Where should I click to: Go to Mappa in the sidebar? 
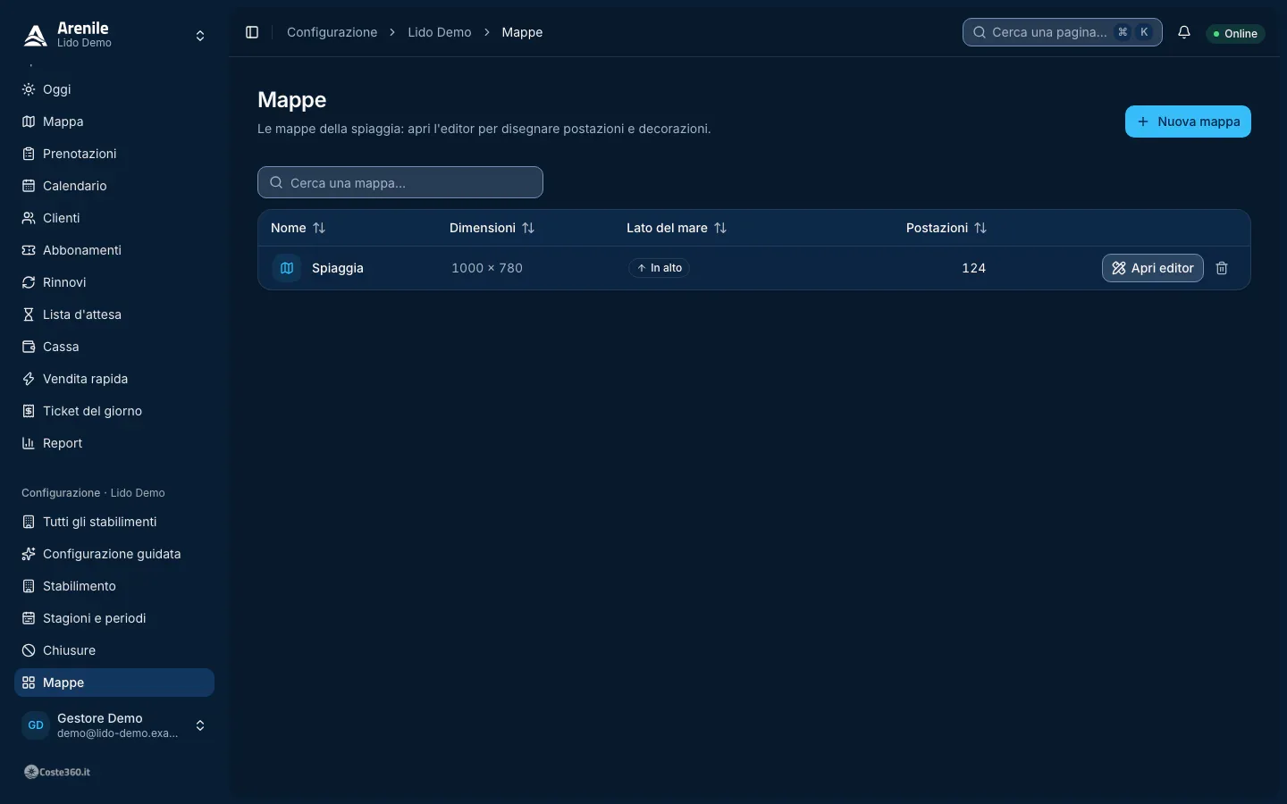click(x=114, y=121)
